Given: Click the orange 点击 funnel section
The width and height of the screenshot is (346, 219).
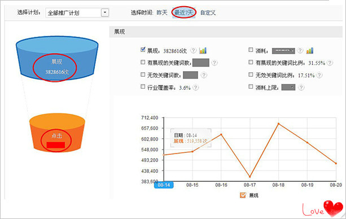Looking at the screenshot, I should tap(57, 133).
